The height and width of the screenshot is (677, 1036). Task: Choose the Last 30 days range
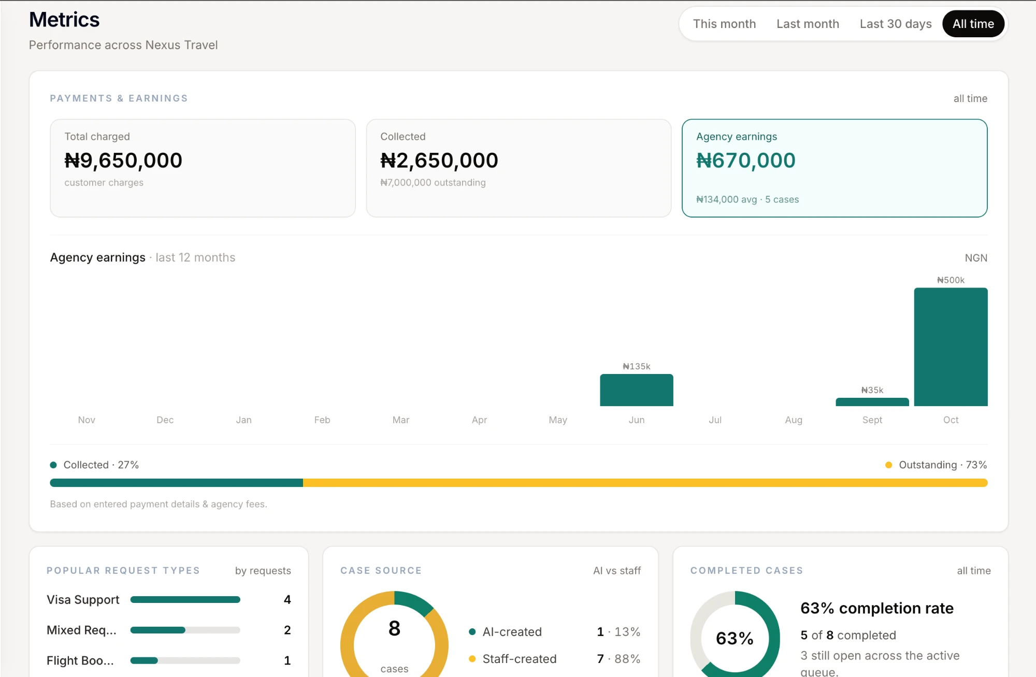(x=896, y=24)
